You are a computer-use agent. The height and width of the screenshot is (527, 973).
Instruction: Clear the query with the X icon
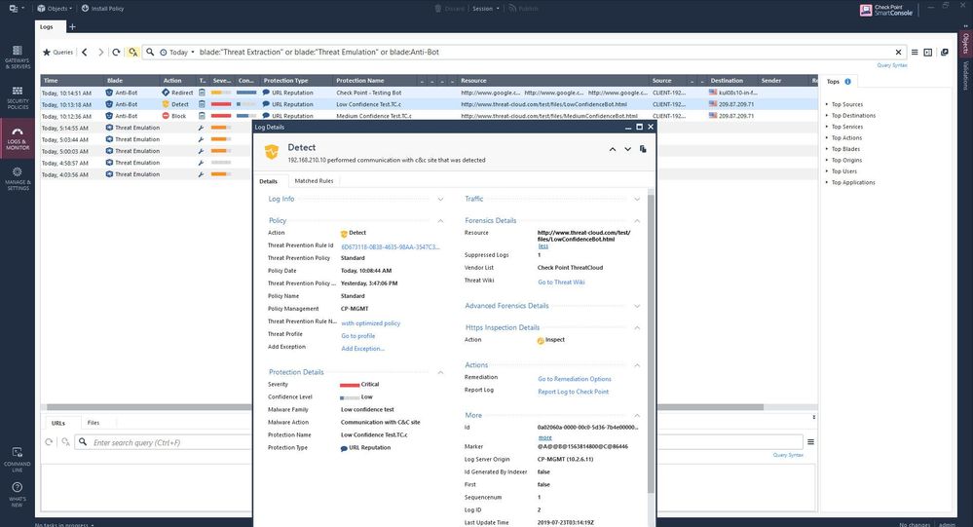[x=898, y=53]
